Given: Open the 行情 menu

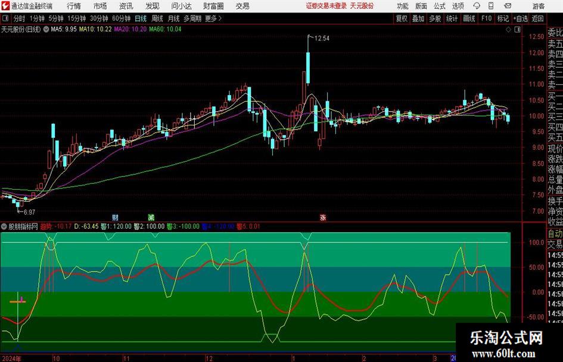Looking at the screenshot, I should pyautogui.click(x=74, y=6).
